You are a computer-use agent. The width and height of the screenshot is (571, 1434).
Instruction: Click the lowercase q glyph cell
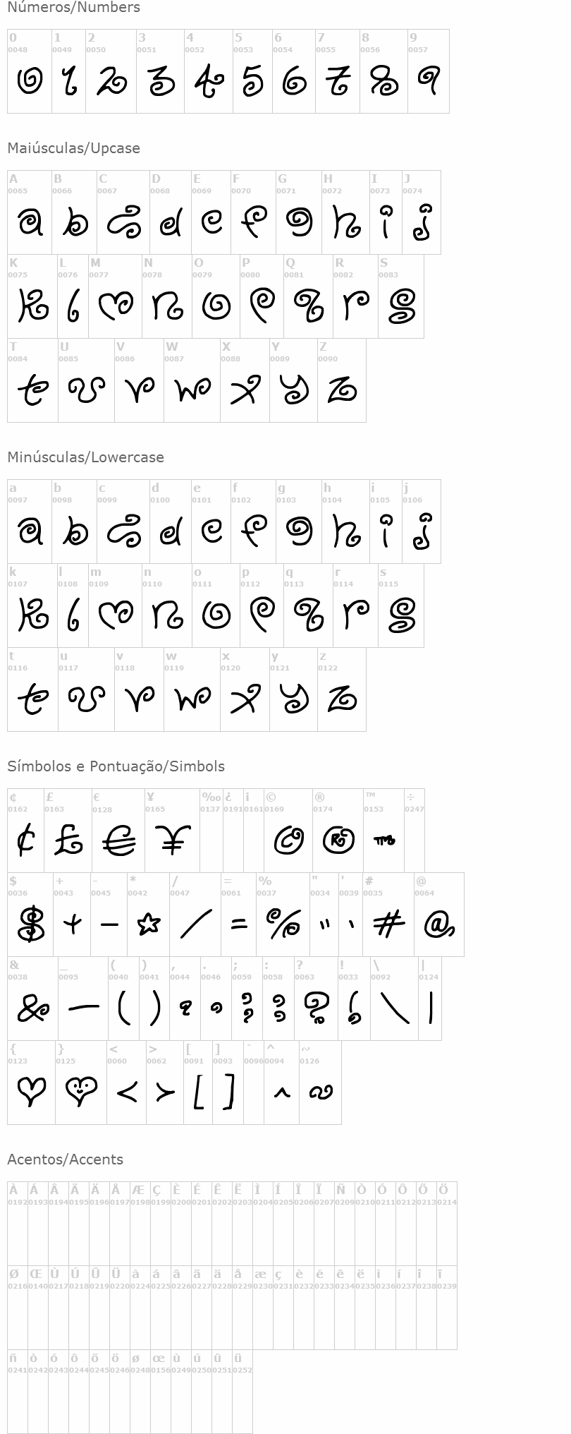308,605
